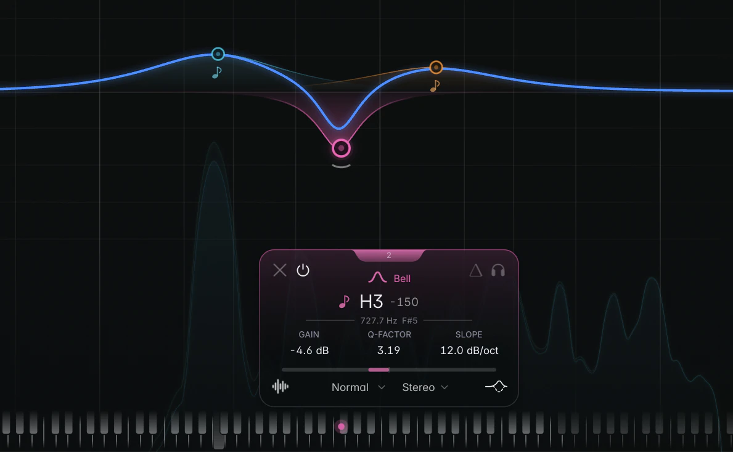Image resolution: width=733 pixels, height=452 pixels.
Task: Click the spectrum waveform icon in panel
Action: [x=281, y=387]
